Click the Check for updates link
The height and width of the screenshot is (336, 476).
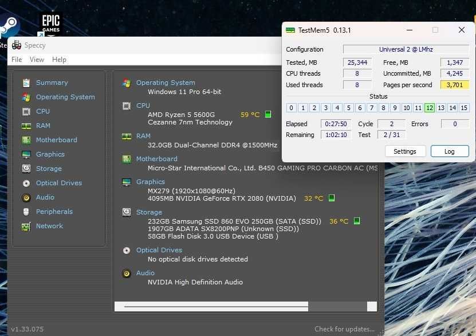[x=345, y=329]
